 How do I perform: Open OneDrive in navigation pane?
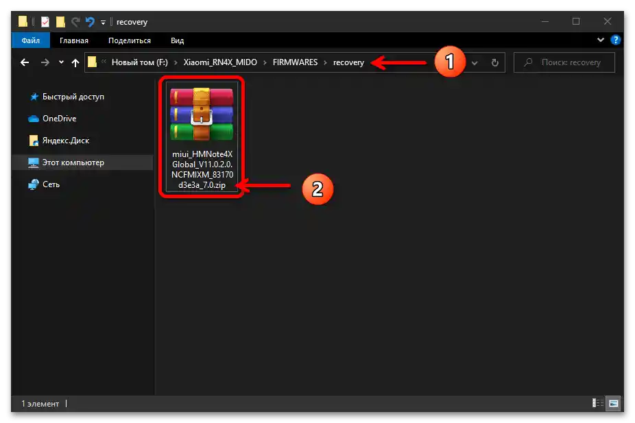point(59,119)
